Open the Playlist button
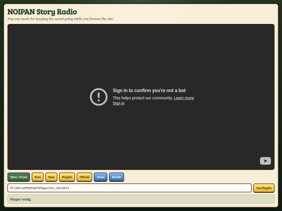The width and height of the screenshot is (282, 211). tap(67, 177)
